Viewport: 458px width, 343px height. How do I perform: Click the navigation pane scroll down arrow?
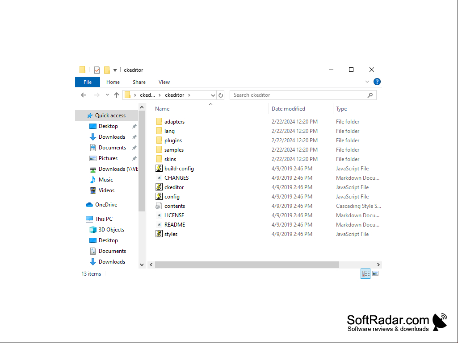[142, 265]
